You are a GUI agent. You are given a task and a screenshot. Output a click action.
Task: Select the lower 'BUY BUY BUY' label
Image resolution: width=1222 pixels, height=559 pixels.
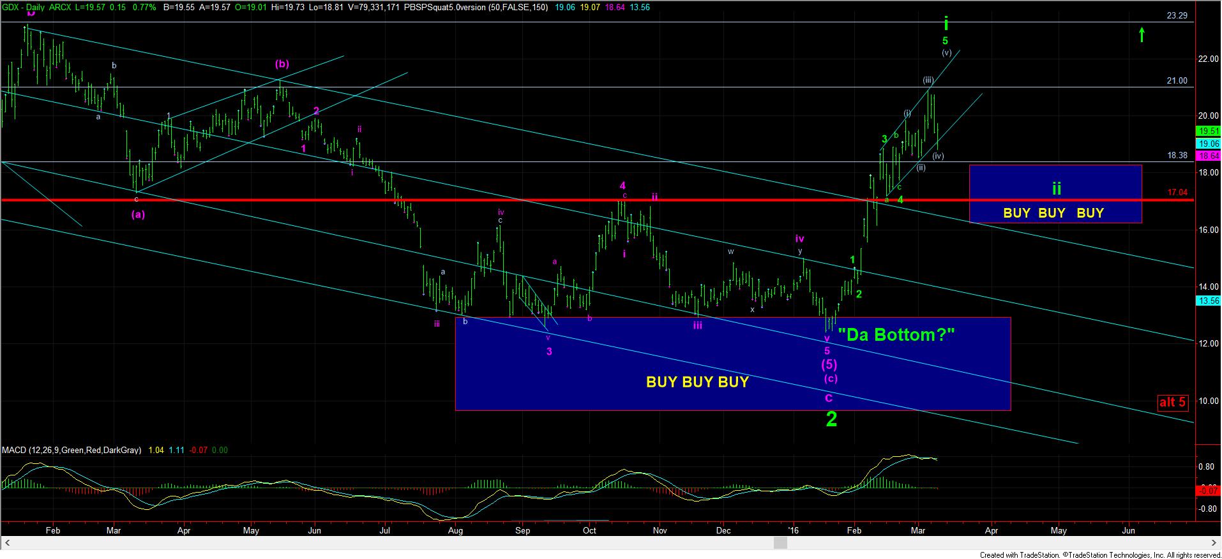coord(697,382)
